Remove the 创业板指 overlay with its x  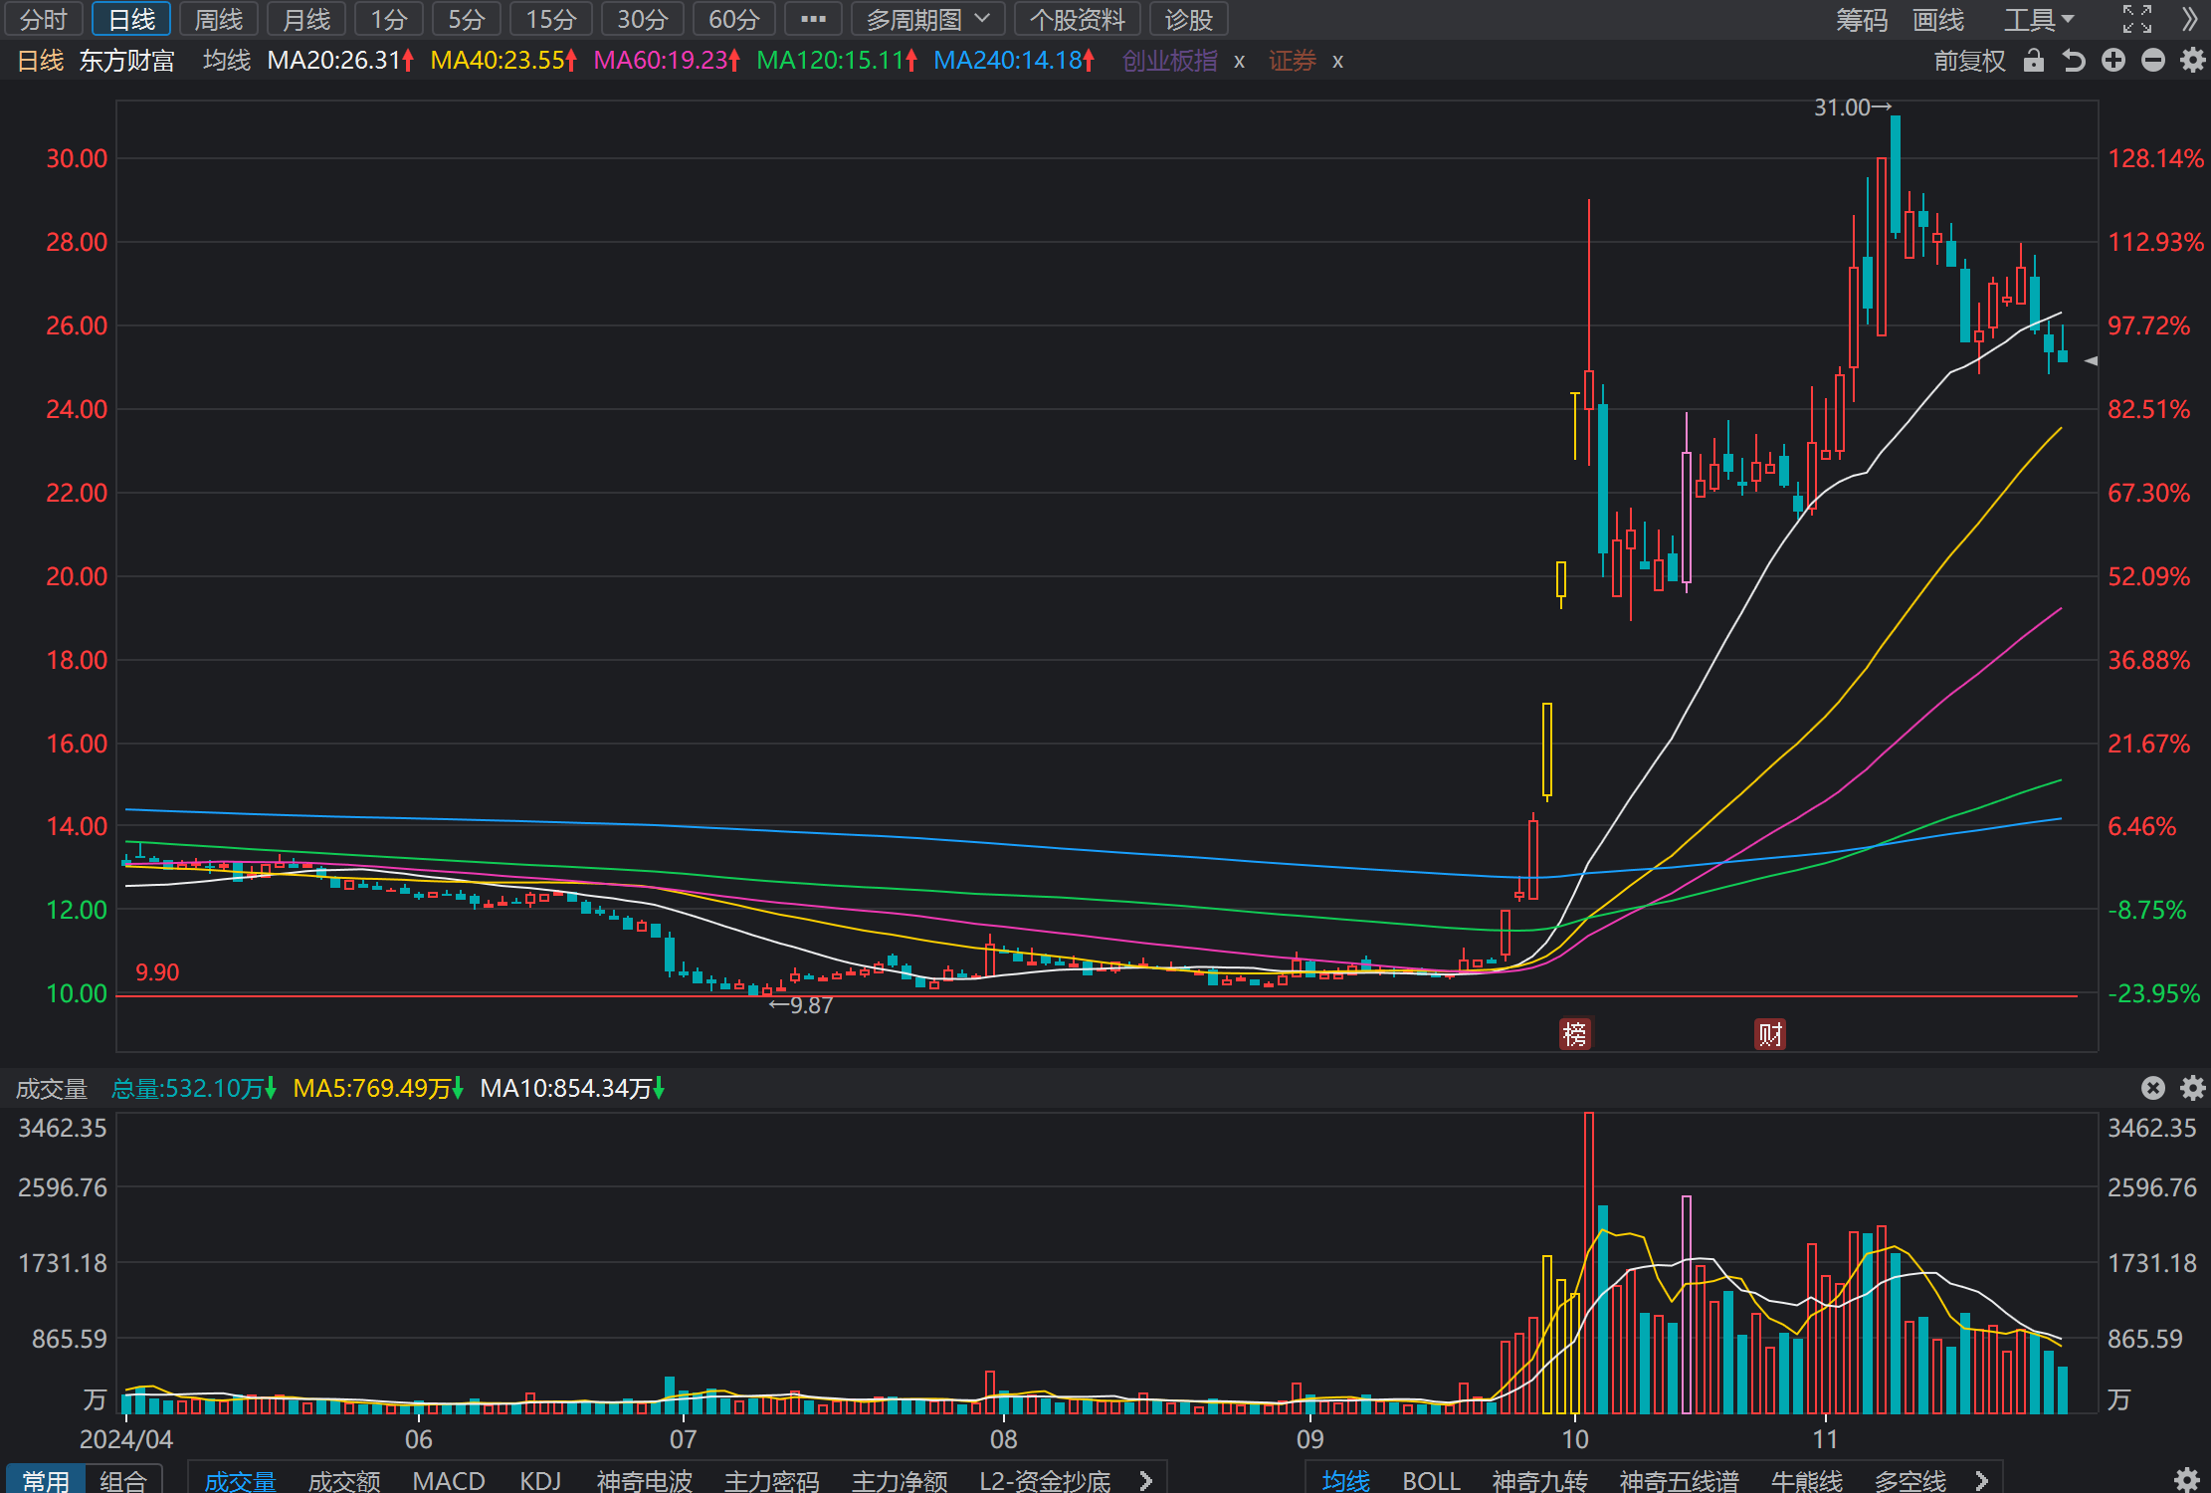point(1239,62)
